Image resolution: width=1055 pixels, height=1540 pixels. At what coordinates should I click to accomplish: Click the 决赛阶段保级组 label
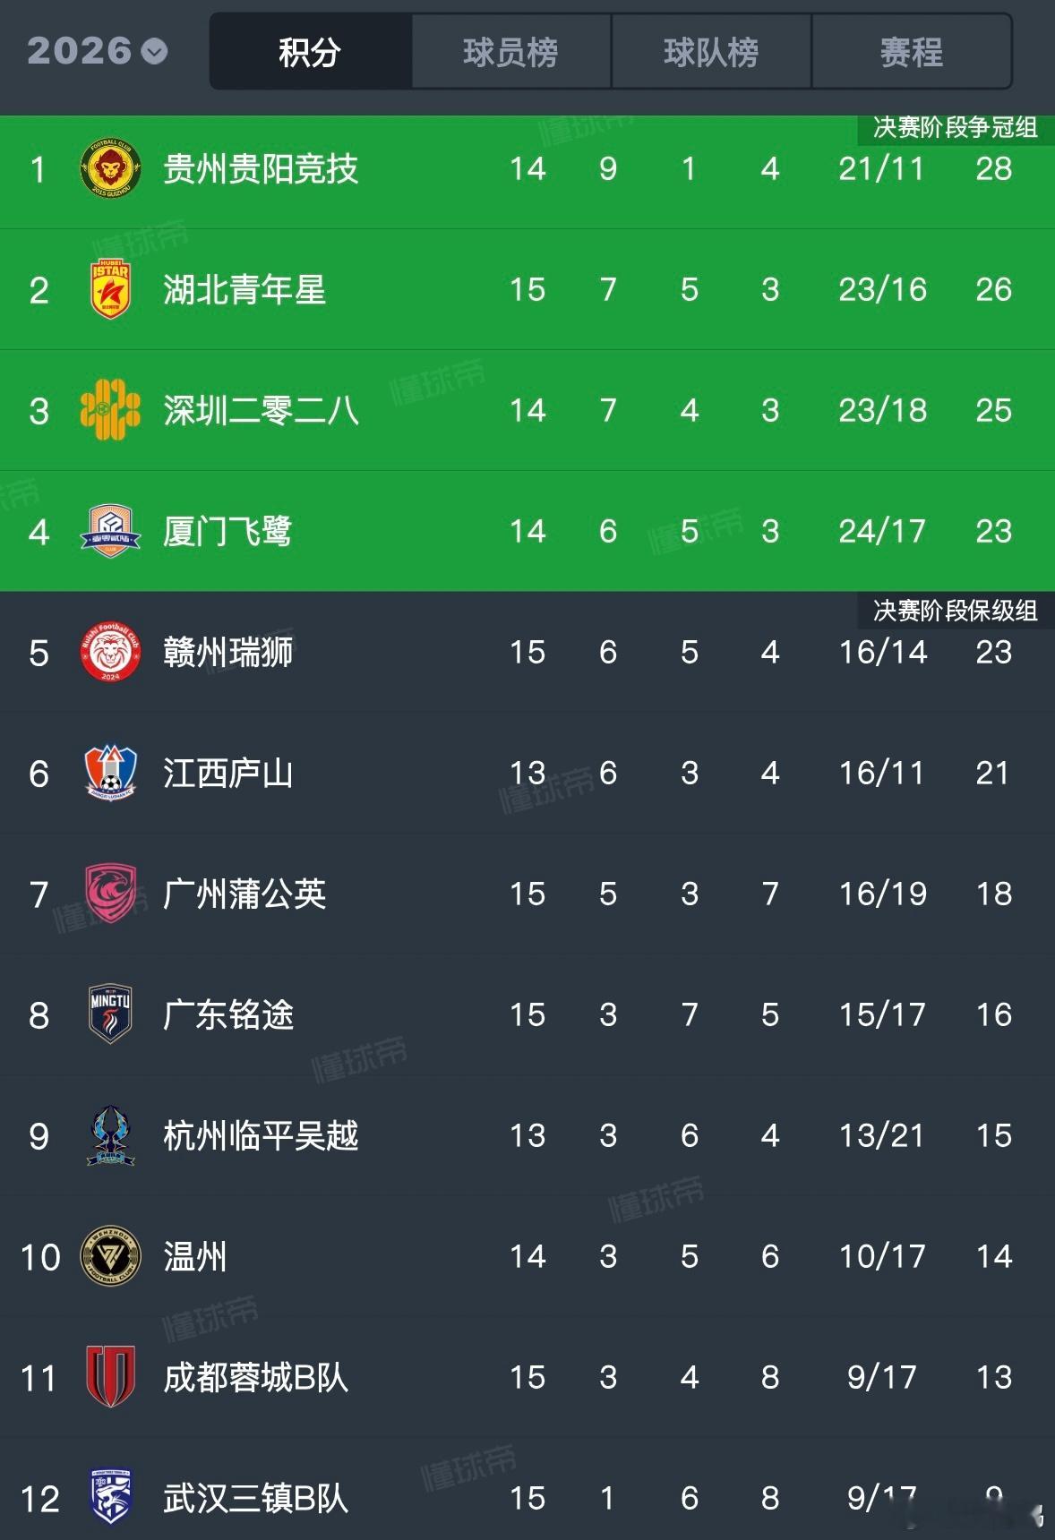956,611
